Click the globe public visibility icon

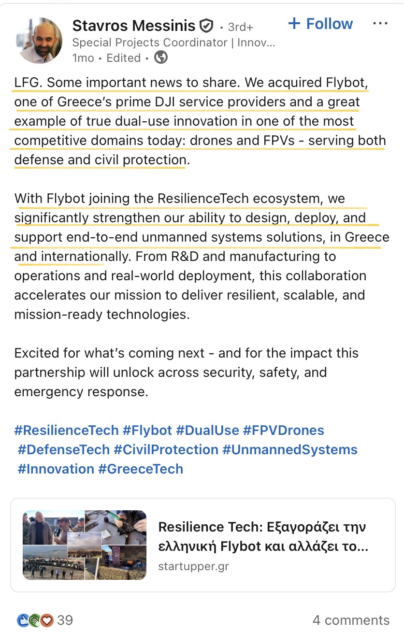click(161, 58)
